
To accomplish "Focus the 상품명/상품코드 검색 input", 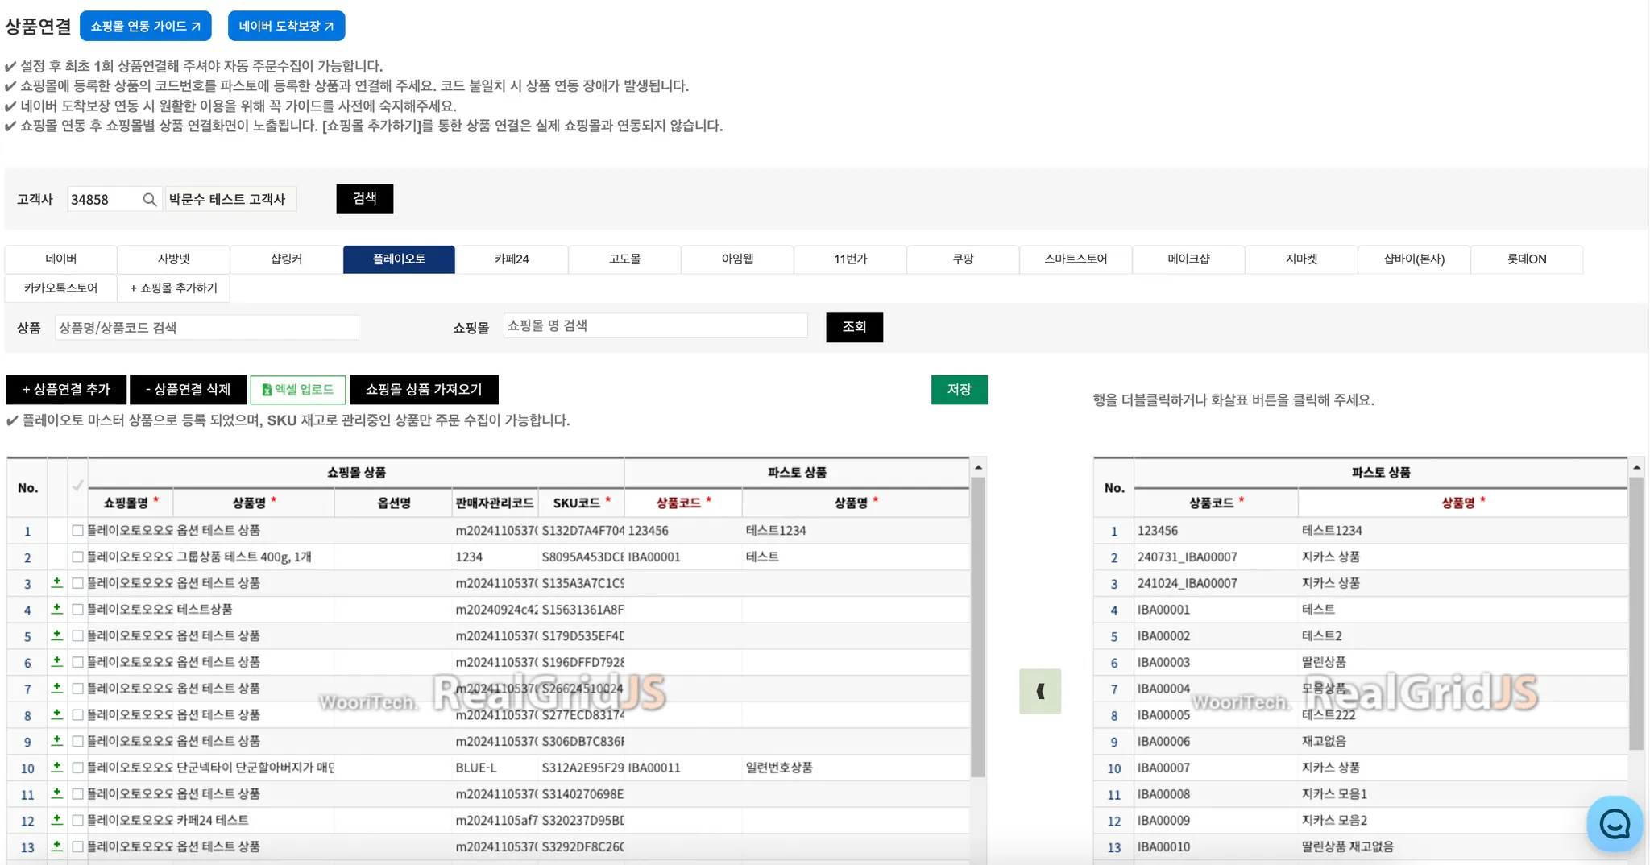I will click(x=207, y=328).
